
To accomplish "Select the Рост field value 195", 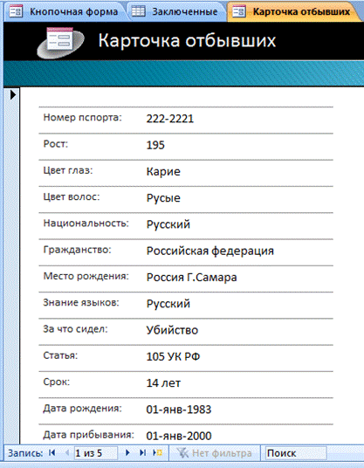I will (155, 145).
